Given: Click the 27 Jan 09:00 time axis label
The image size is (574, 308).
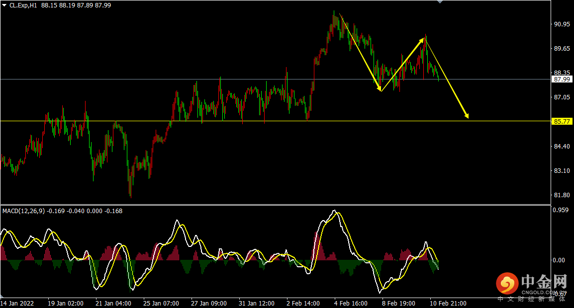Looking at the screenshot, I should [x=209, y=304].
